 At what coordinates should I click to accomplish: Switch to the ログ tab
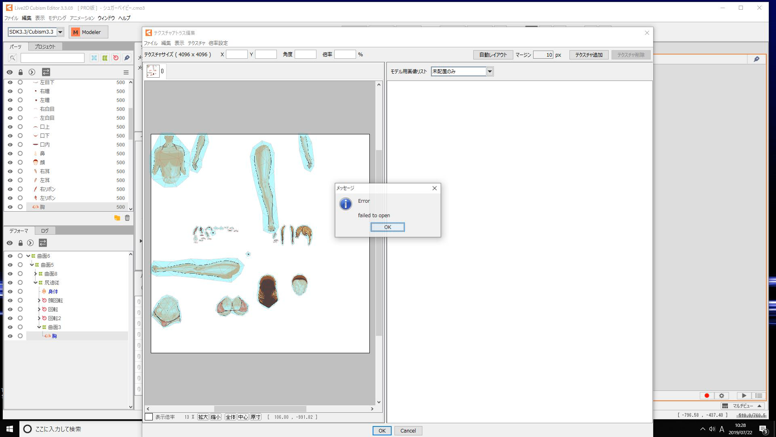(x=44, y=231)
